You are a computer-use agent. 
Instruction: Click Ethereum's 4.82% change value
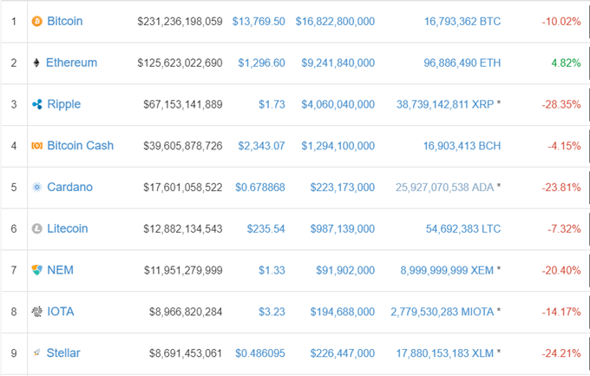pyautogui.click(x=564, y=63)
